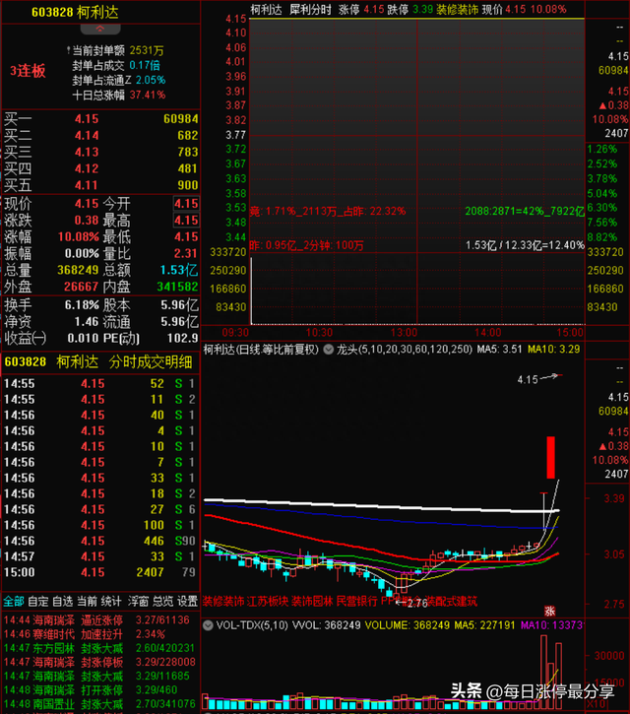This screenshot has width=630, height=714.
Task: Open the 设置 tab in alerts panel
Action: [187, 601]
